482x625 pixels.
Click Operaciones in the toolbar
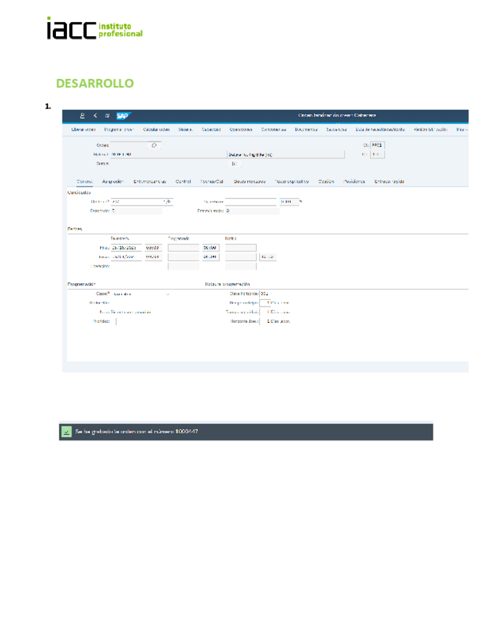coord(241,130)
